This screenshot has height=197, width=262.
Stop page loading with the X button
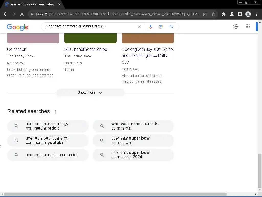pyautogui.click(x=22, y=14)
